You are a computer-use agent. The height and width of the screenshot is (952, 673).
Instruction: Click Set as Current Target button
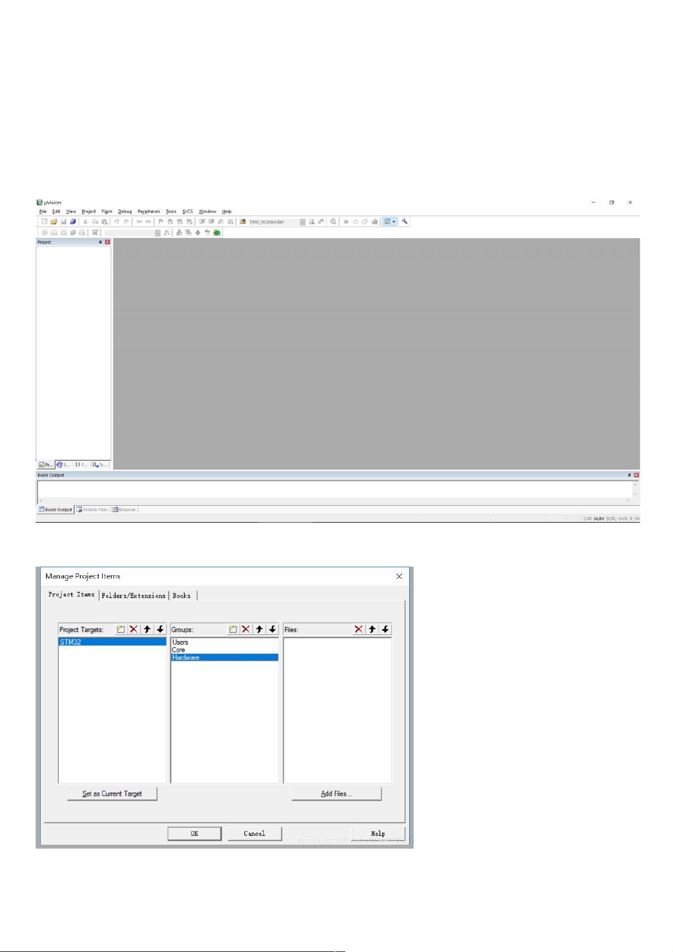pyautogui.click(x=112, y=794)
